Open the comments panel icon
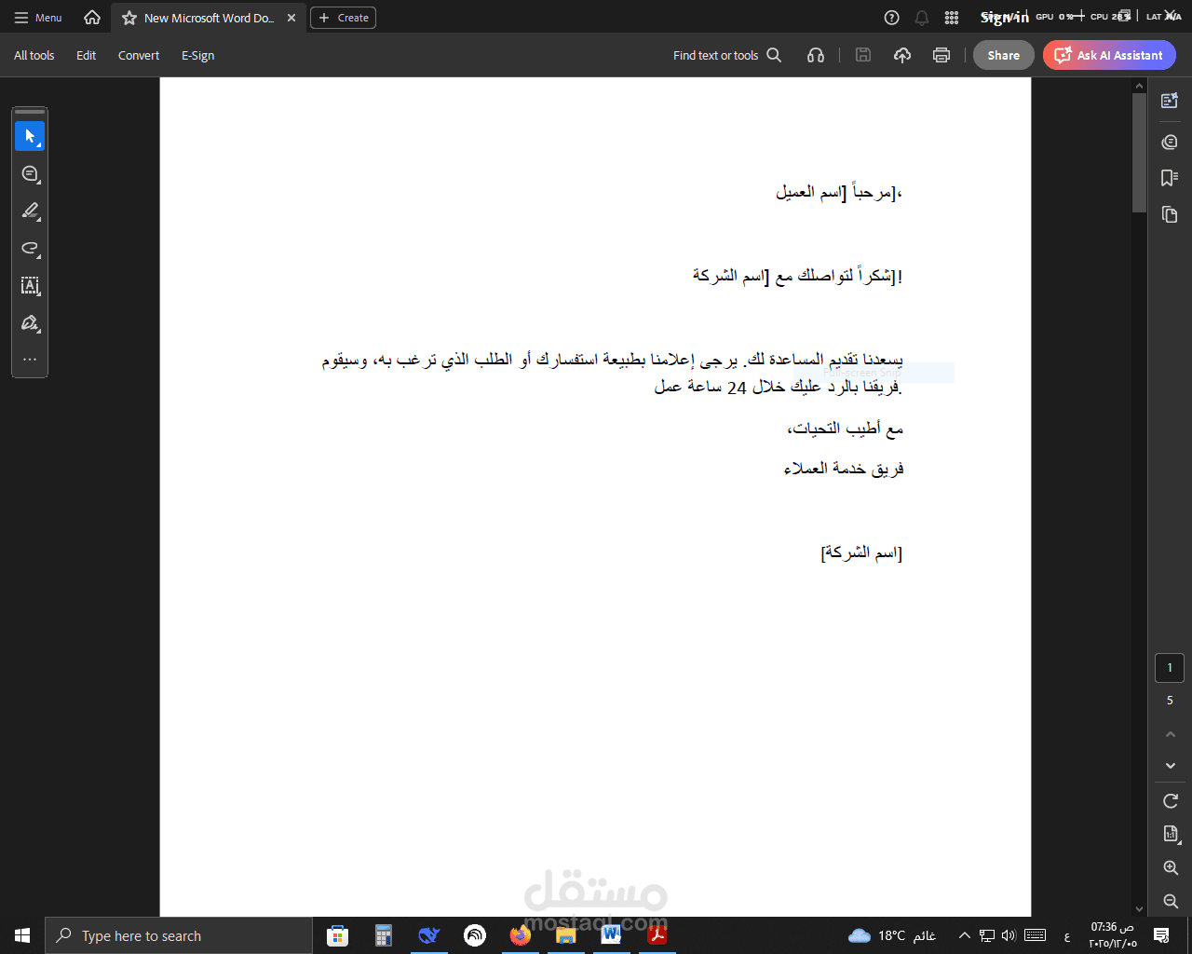The height and width of the screenshot is (954, 1192). (1170, 142)
